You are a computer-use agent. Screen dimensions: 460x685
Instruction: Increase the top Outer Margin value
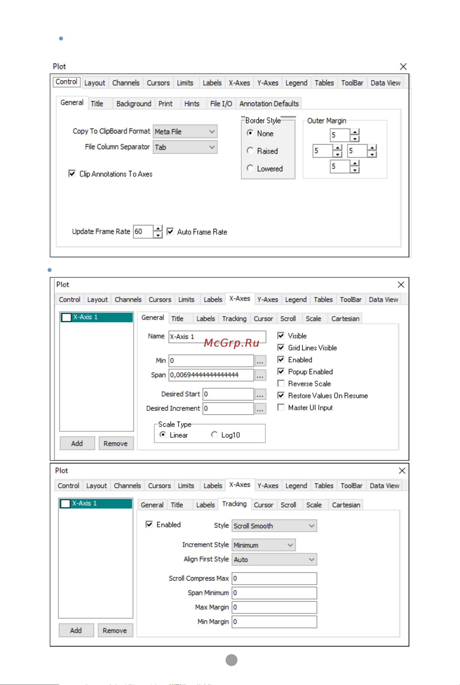(355, 132)
